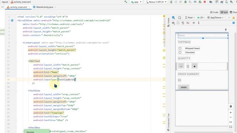Click the pan hand tool icon
The image size is (237, 133).
pyautogui.click(x=231, y=106)
